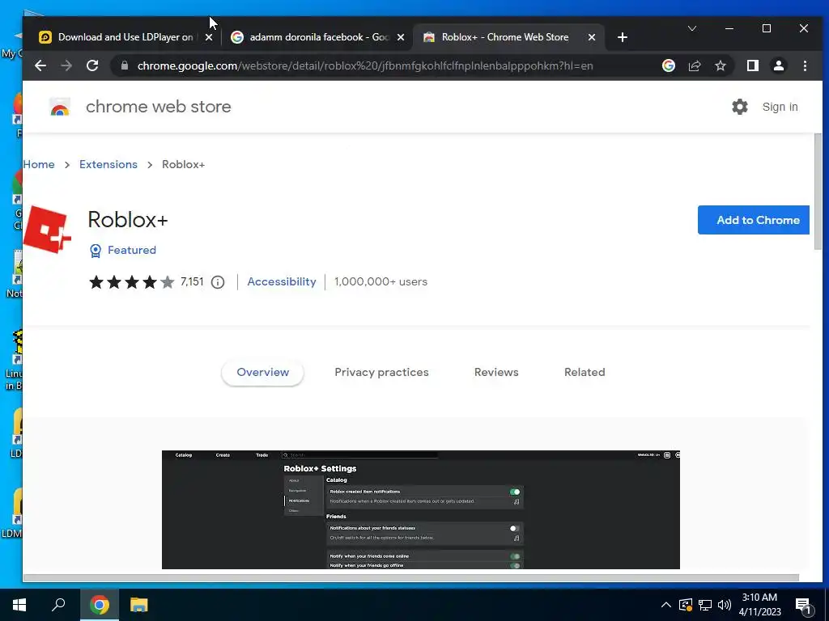Open Chrome side panel

752,65
